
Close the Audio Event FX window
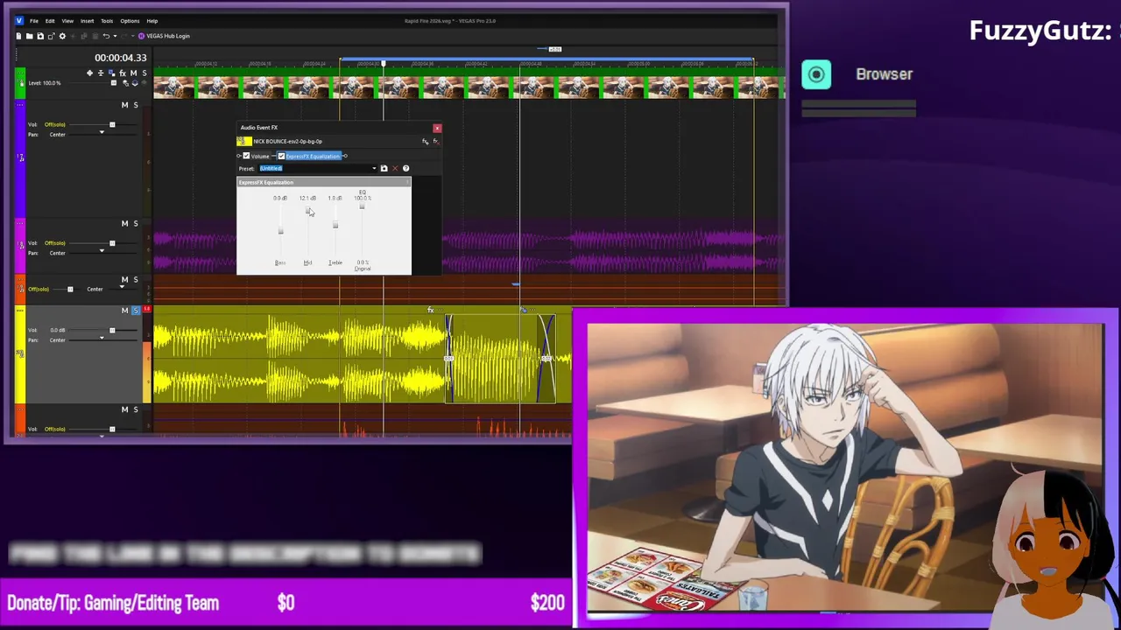point(437,128)
